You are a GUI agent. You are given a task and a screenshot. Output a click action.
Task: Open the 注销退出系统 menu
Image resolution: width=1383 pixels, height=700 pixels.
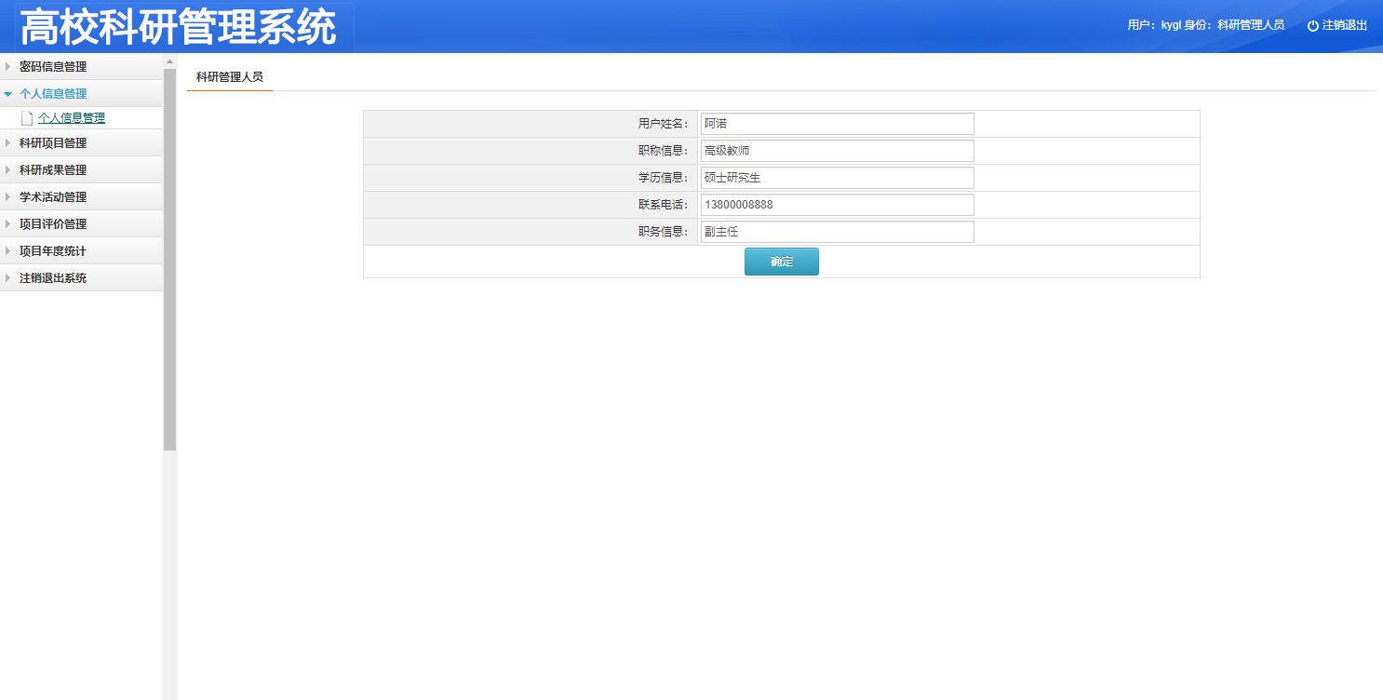coord(81,278)
